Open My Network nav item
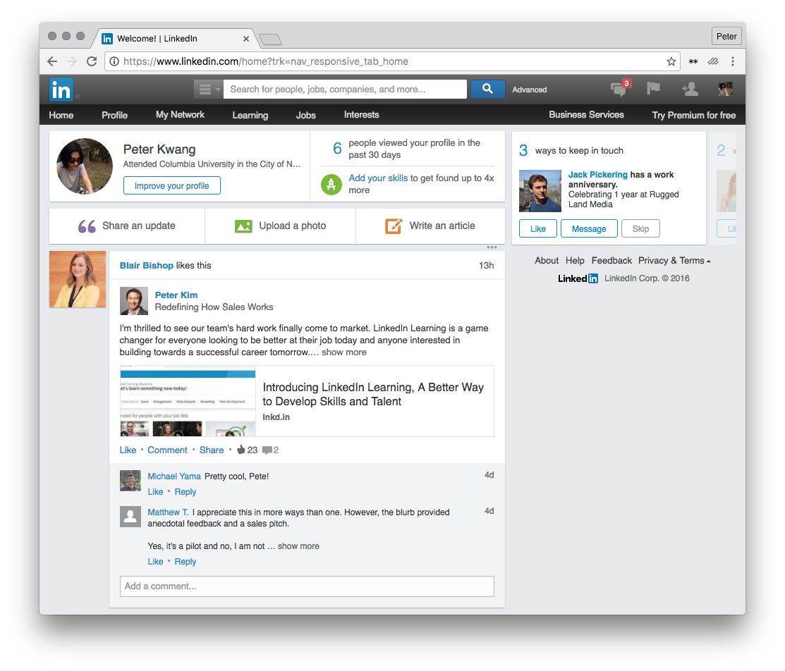Image resolution: width=785 pixels, height=671 pixels. click(181, 115)
